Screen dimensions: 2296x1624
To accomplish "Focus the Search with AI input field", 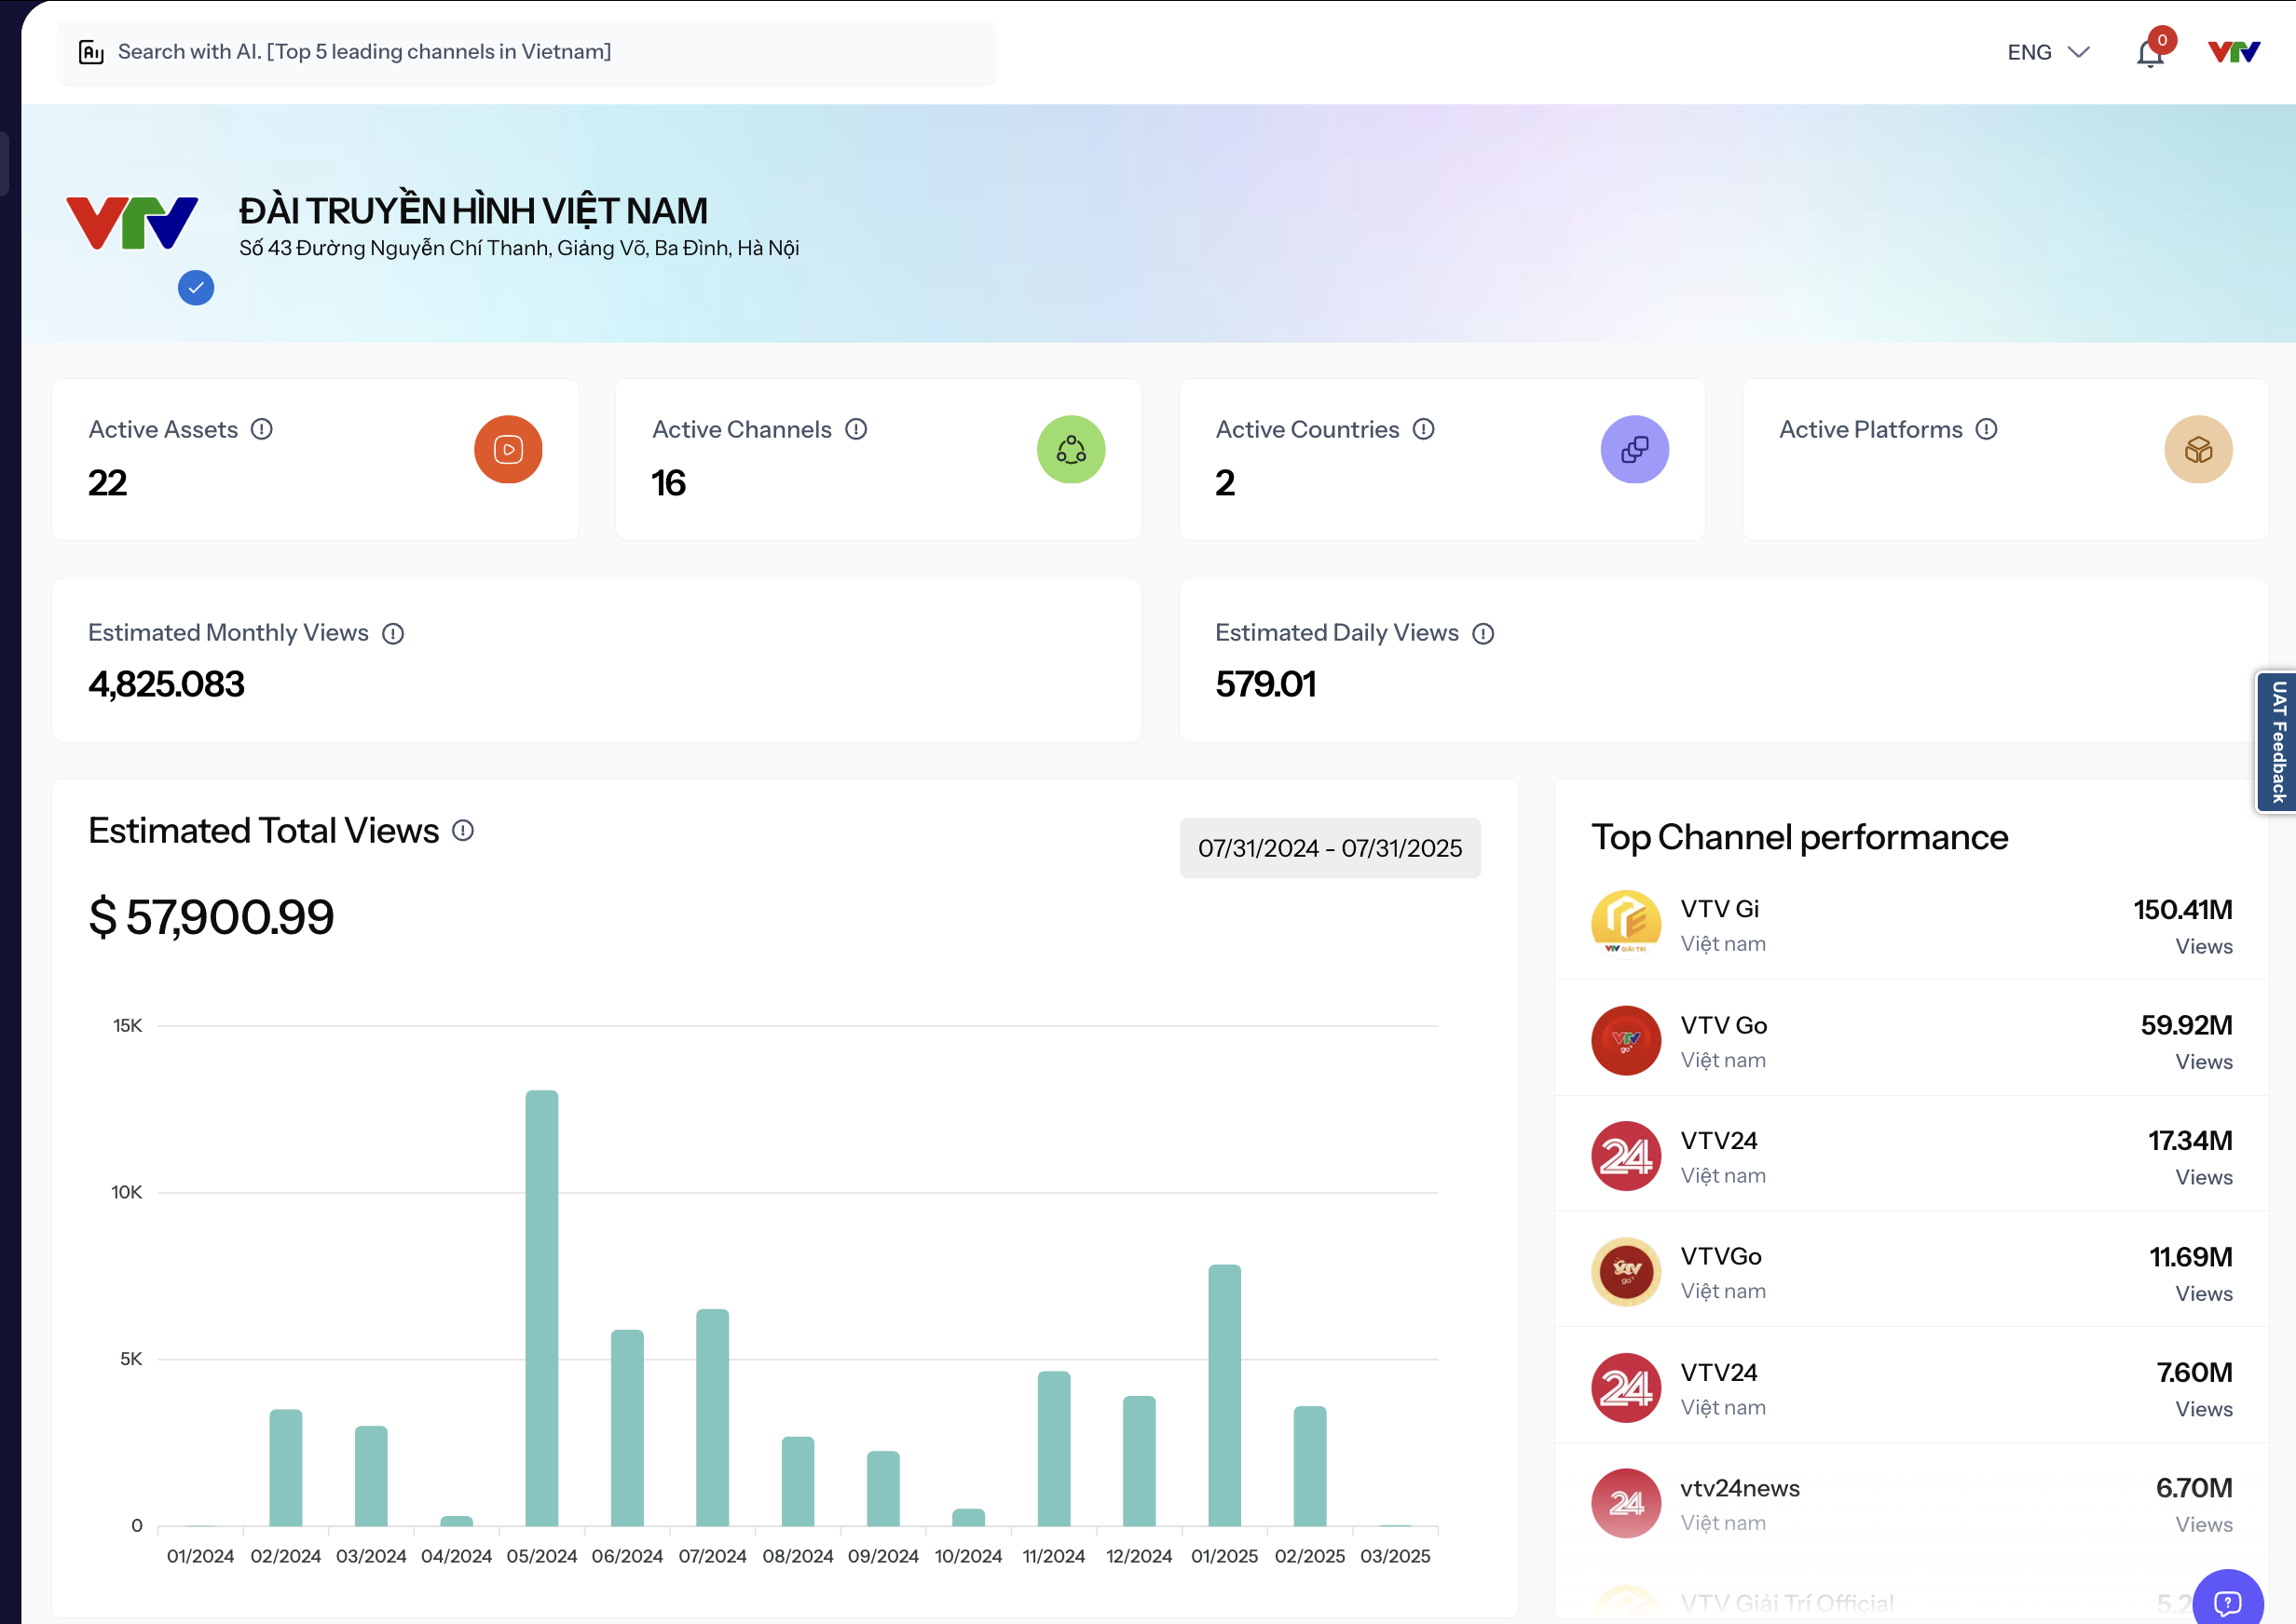I will (526, 52).
